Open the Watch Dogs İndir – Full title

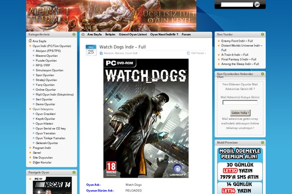point(123,47)
